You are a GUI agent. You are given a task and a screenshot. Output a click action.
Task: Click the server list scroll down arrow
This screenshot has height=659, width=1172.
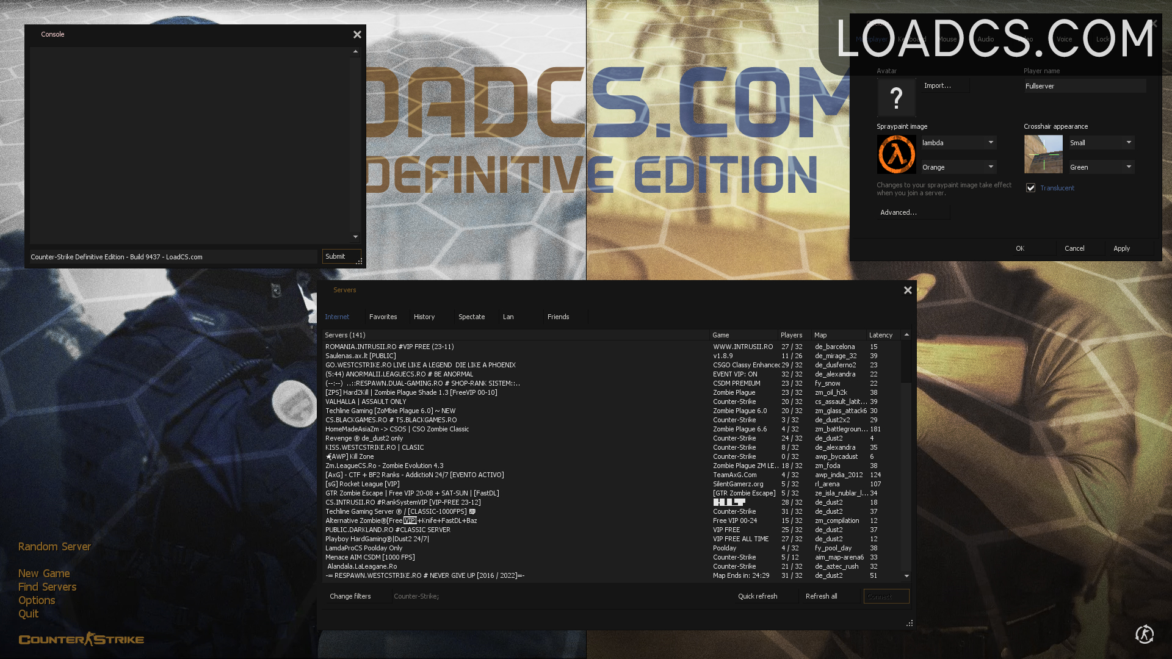point(906,575)
